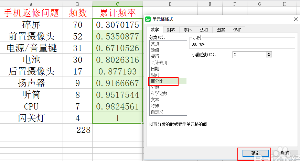Select cell showing 0.9824561
Viewport: 300px width, 161px height.
(117, 106)
